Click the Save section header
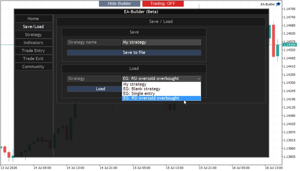300x171 pixels. click(134, 32)
